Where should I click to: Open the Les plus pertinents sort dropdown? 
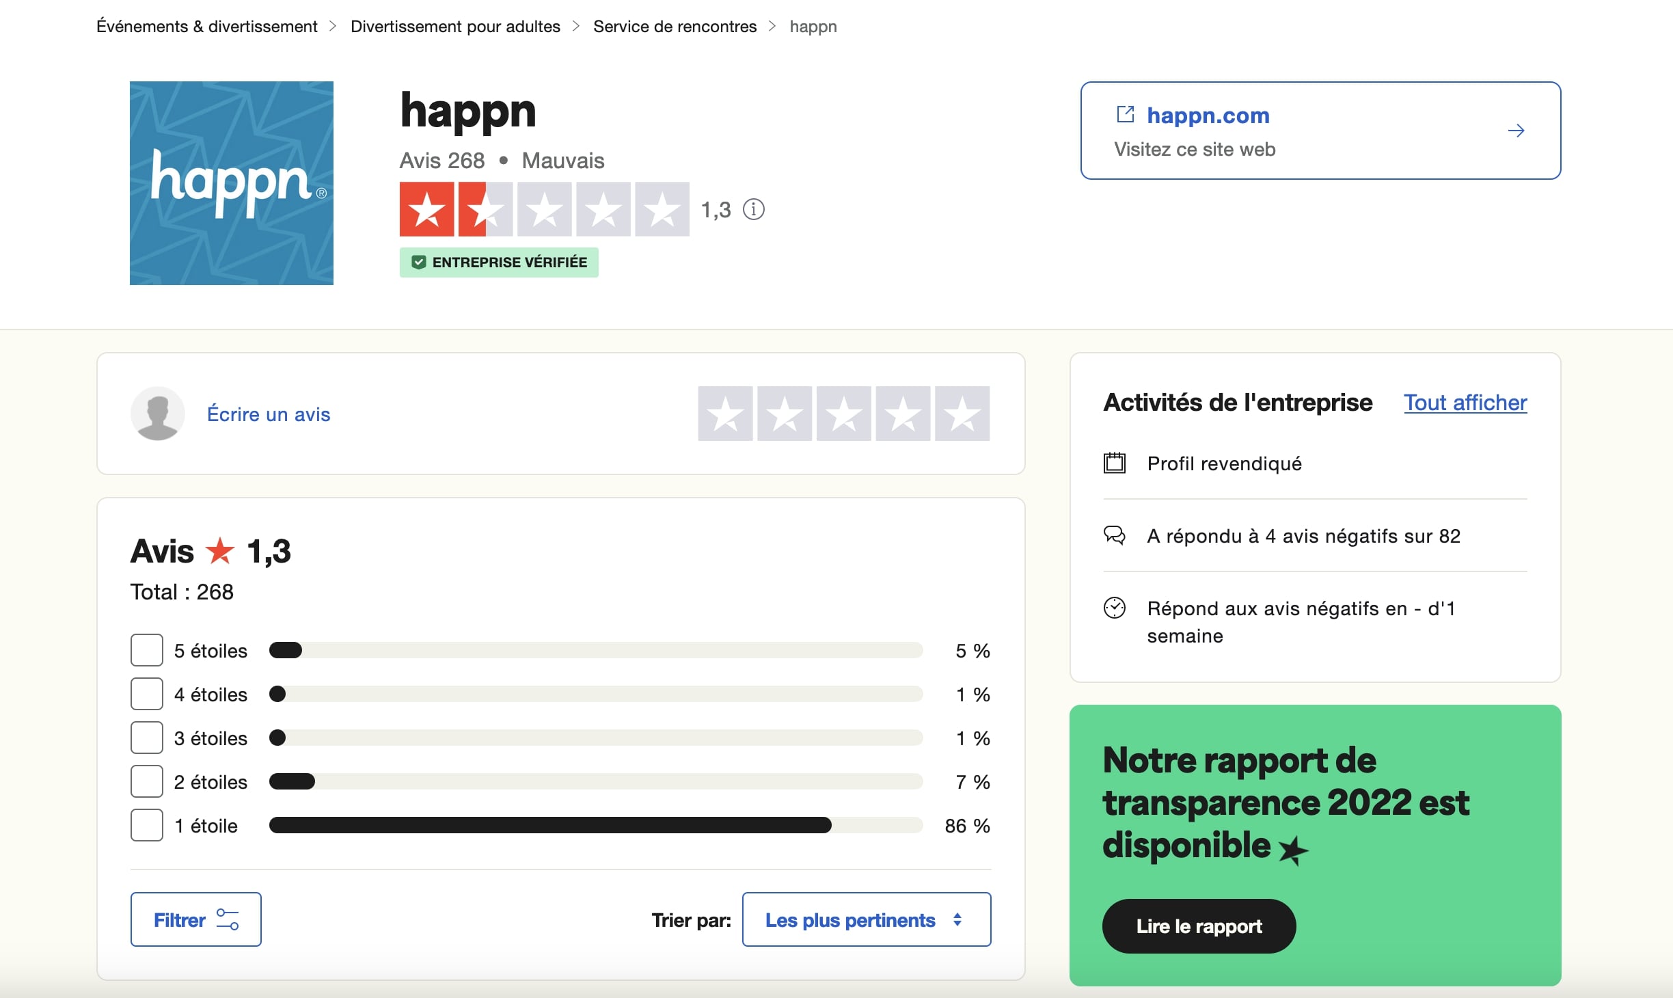tap(866, 919)
